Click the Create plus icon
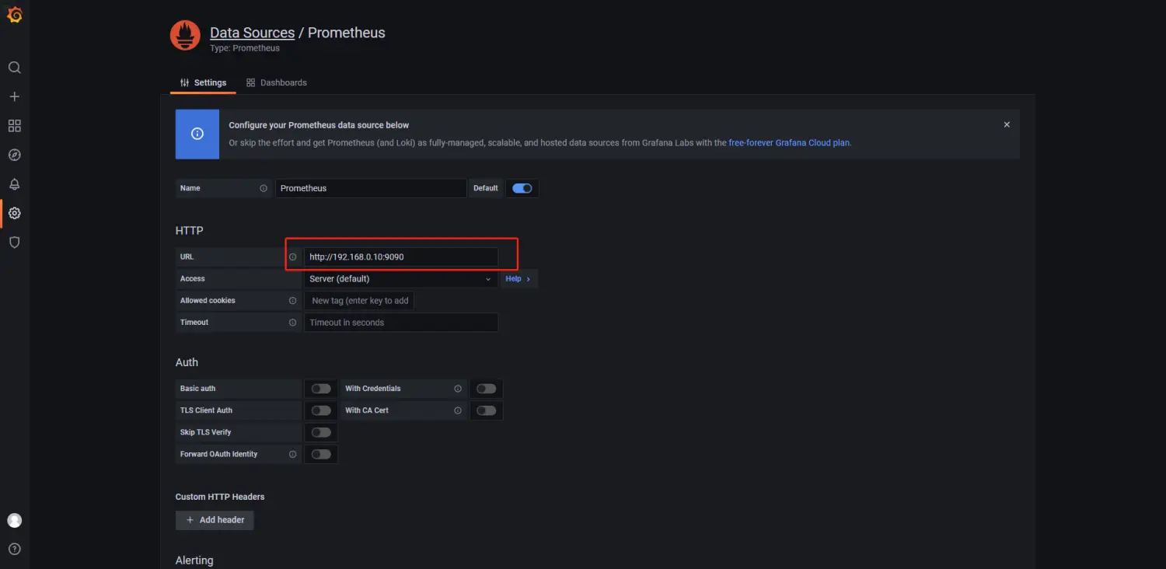The width and height of the screenshot is (1166, 569). click(x=14, y=96)
